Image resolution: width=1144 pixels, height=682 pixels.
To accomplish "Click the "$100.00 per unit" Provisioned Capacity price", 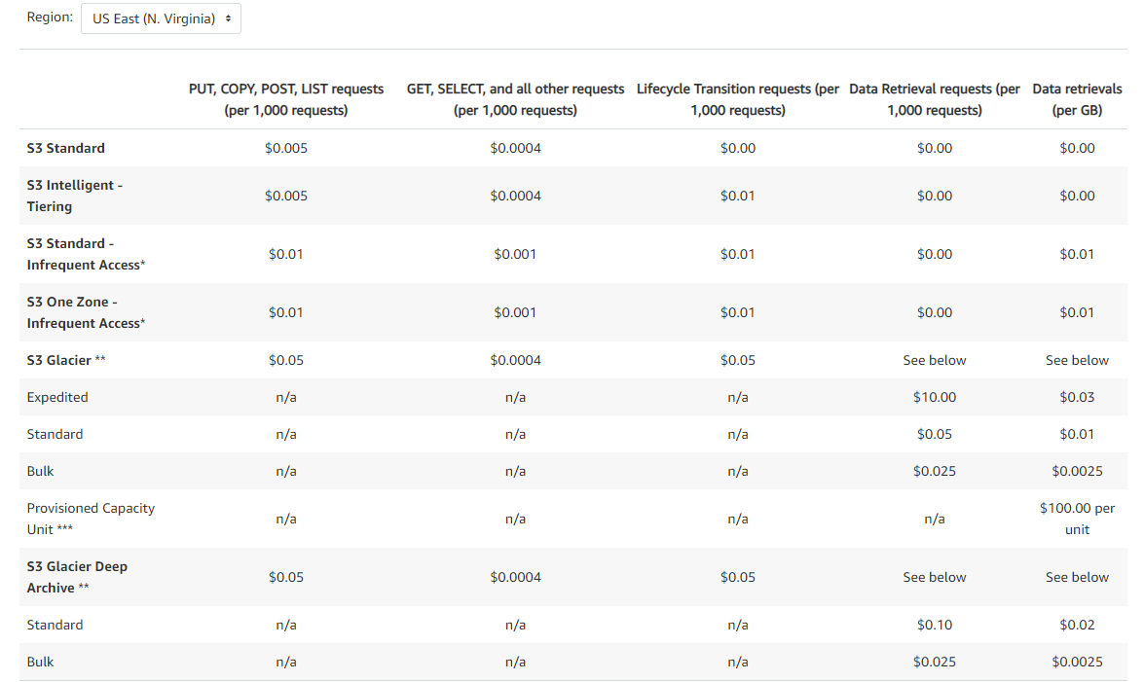I will pos(1077,519).
